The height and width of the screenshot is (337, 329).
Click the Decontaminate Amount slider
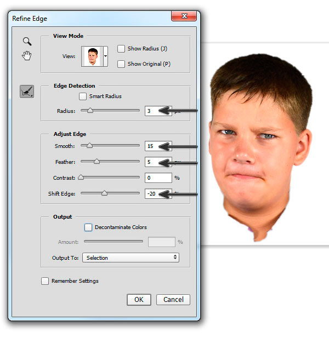114,242
